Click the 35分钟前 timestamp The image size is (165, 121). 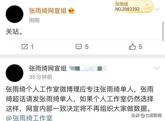click(x=41, y=77)
